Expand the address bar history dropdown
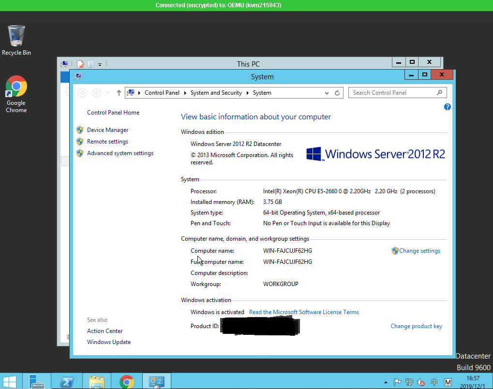The image size is (493, 389). pyautogui.click(x=327, y=93)
